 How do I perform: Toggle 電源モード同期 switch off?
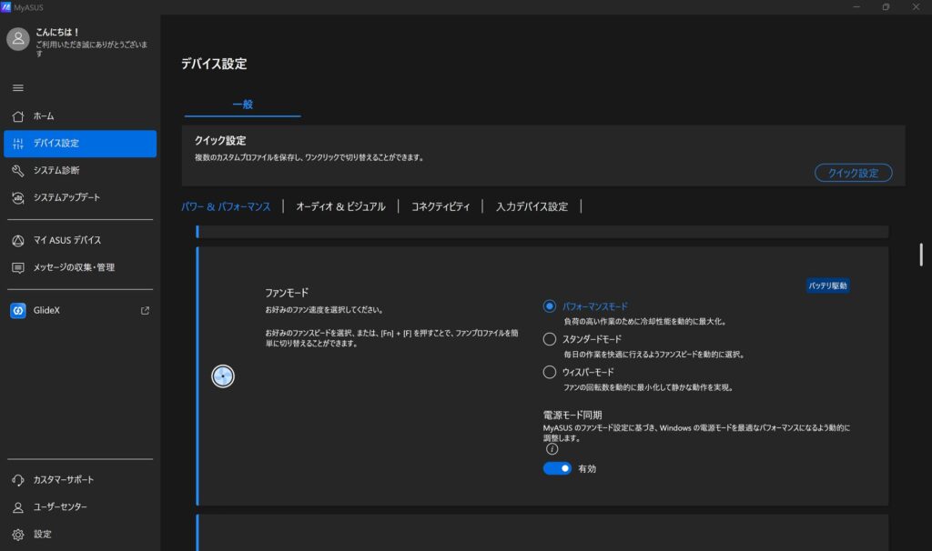tap(557, 468)
